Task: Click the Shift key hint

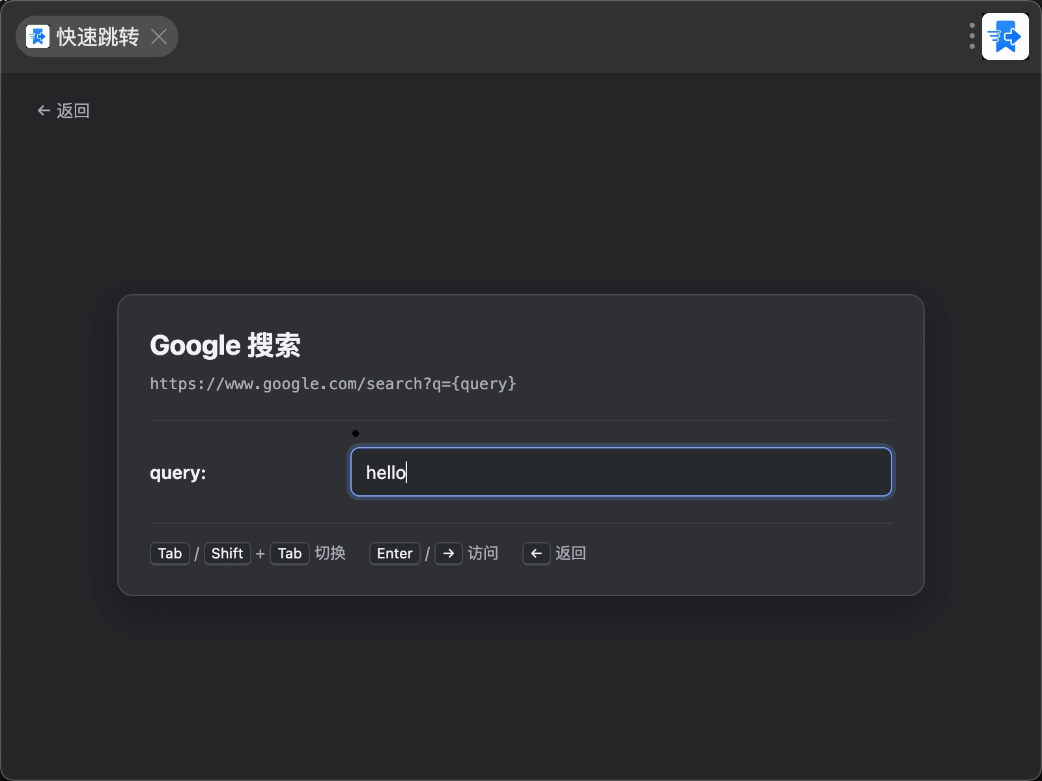Action: [227, 554]
